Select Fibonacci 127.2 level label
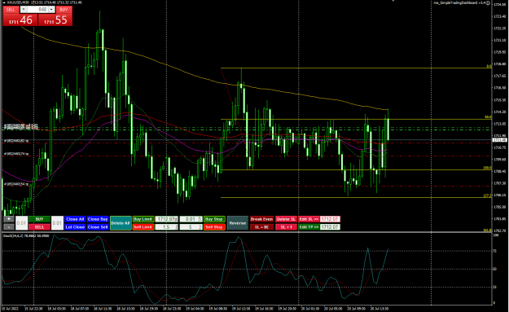 click(488, 196)
